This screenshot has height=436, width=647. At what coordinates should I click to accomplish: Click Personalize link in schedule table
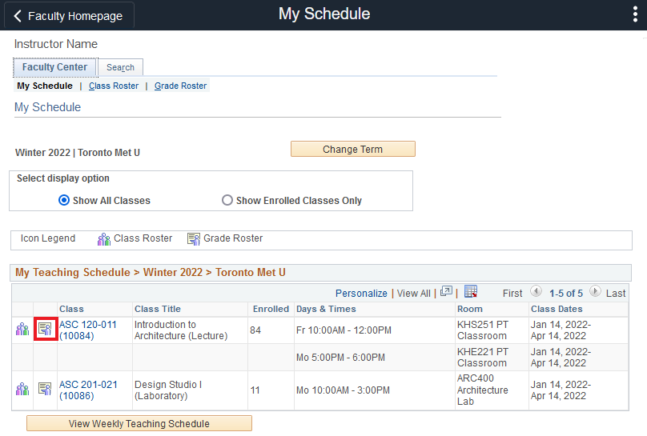tap(361, 294)
